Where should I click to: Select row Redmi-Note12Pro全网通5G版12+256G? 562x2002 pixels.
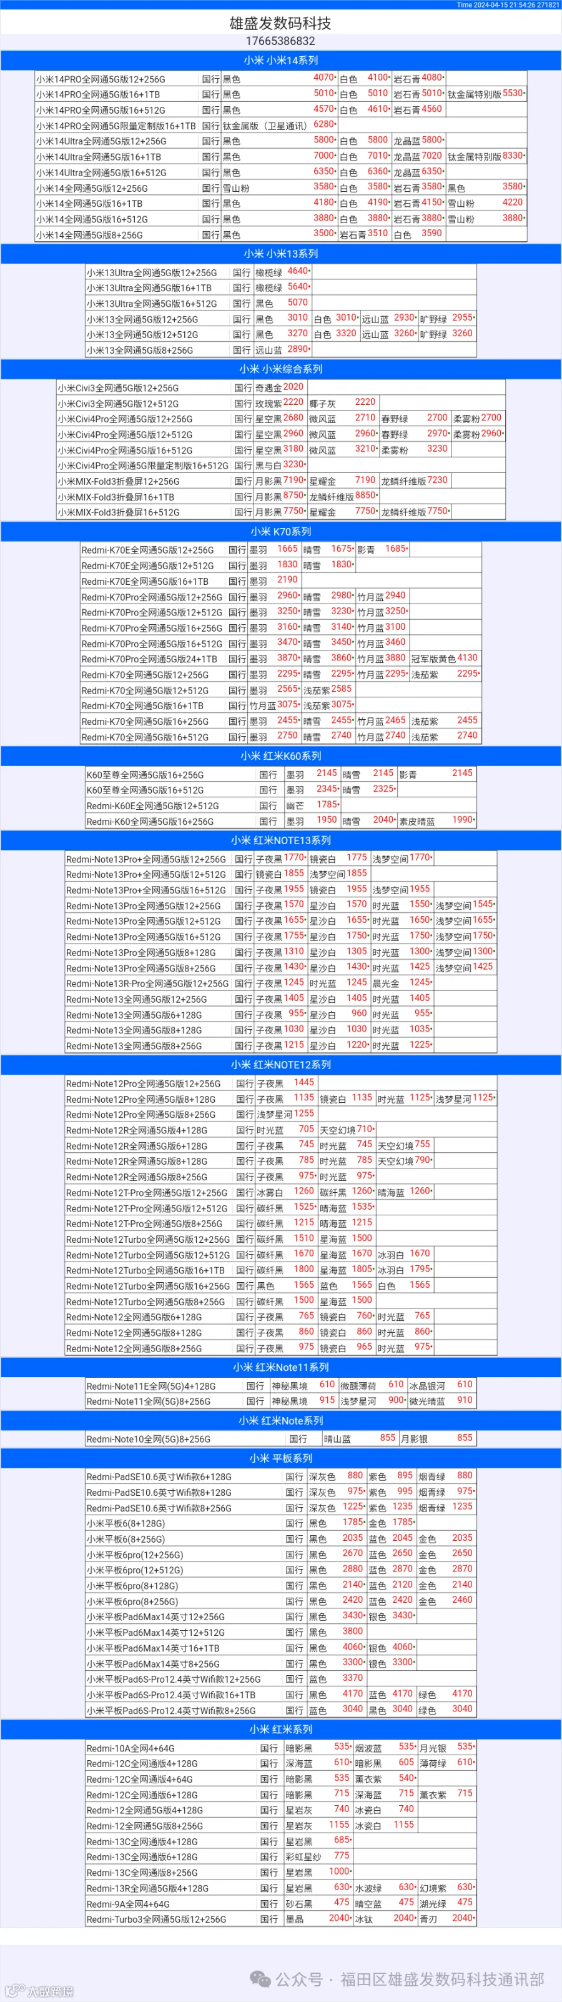point(280,1083)
